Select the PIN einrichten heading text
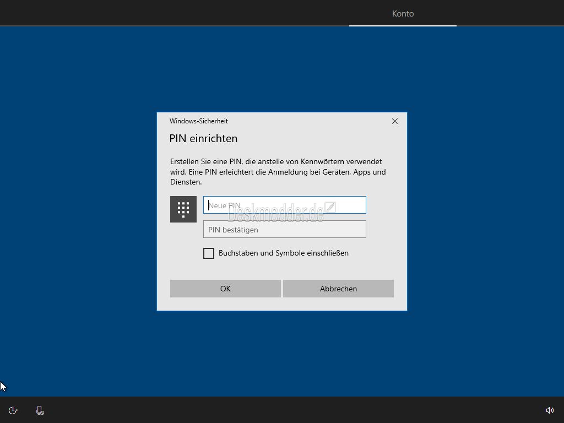The image size is (564, 423). point(203,138)
